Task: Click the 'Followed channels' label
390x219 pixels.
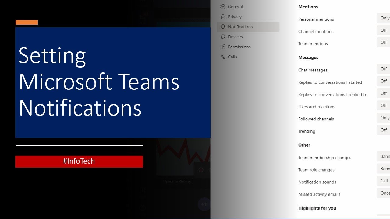Action: click(316, 119)
